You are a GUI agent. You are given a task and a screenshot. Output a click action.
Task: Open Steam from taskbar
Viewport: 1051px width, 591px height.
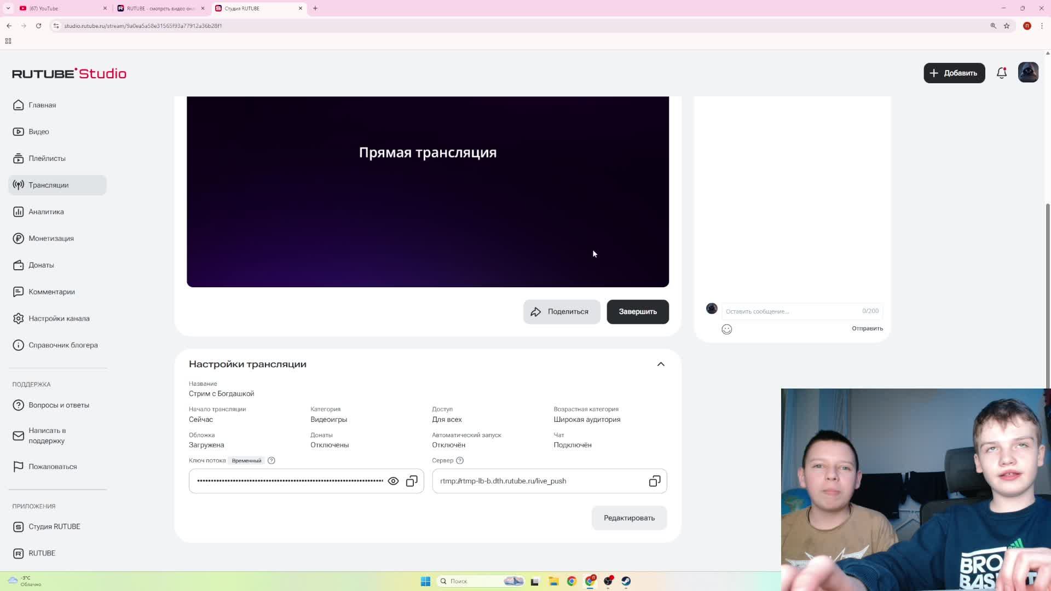coord(626,581)
